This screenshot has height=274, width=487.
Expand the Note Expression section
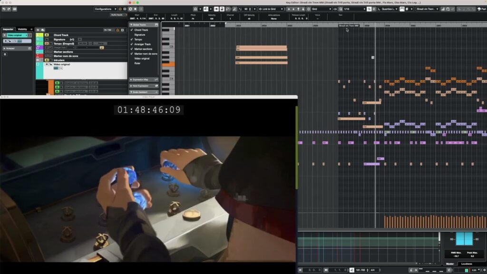coord(131,86)
